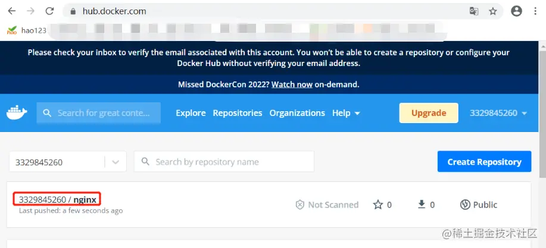Open the browser three-dot menu

point(535,11)
